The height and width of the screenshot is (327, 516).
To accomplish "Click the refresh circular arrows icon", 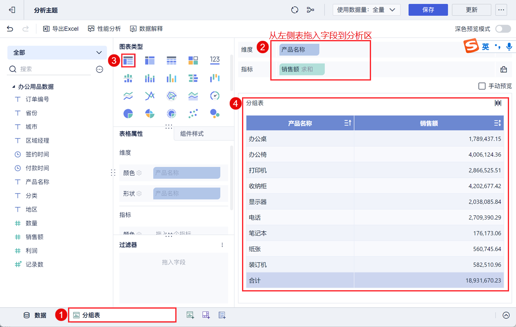I will (x=294, y=10).
